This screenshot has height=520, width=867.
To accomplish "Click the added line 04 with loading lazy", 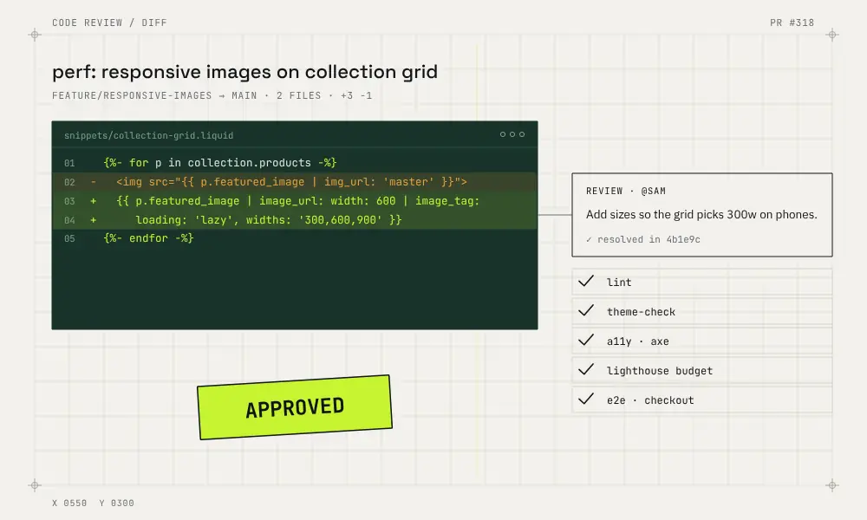I will click(294, 220).
